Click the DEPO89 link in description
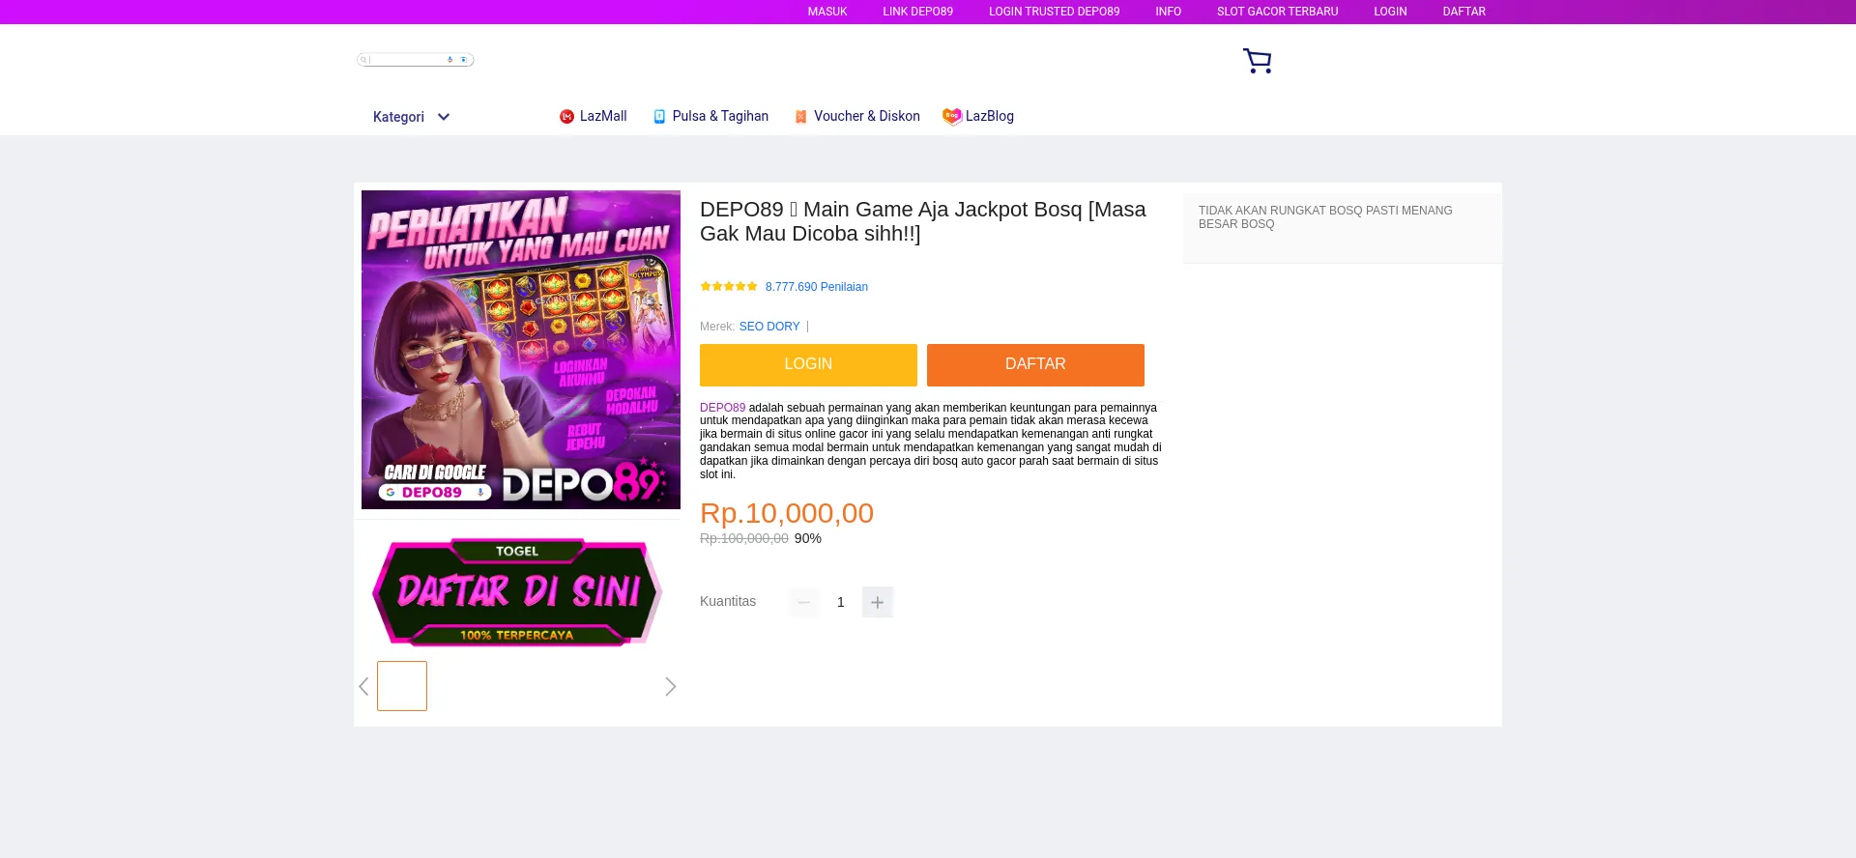The width and height of the screenshot is (1856, 858). coord(722,408)
